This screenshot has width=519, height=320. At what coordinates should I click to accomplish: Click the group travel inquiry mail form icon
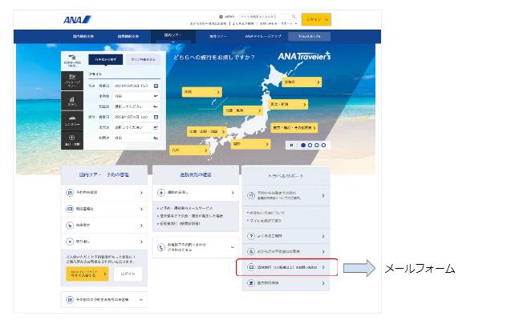[251, 267]
